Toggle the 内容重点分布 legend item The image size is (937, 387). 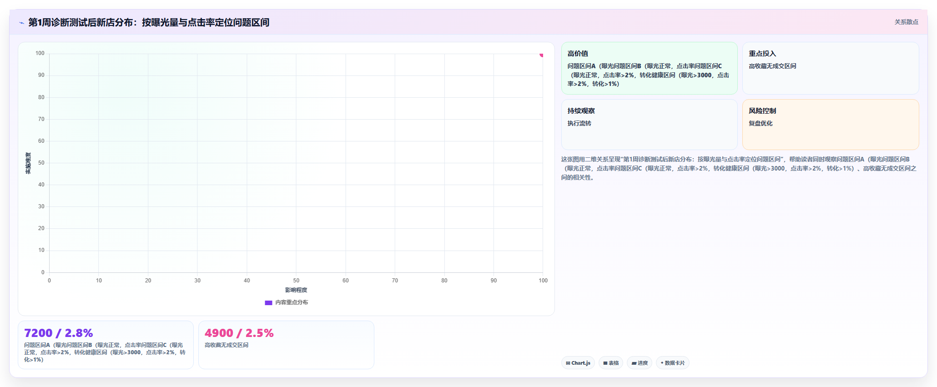[287, 302]
